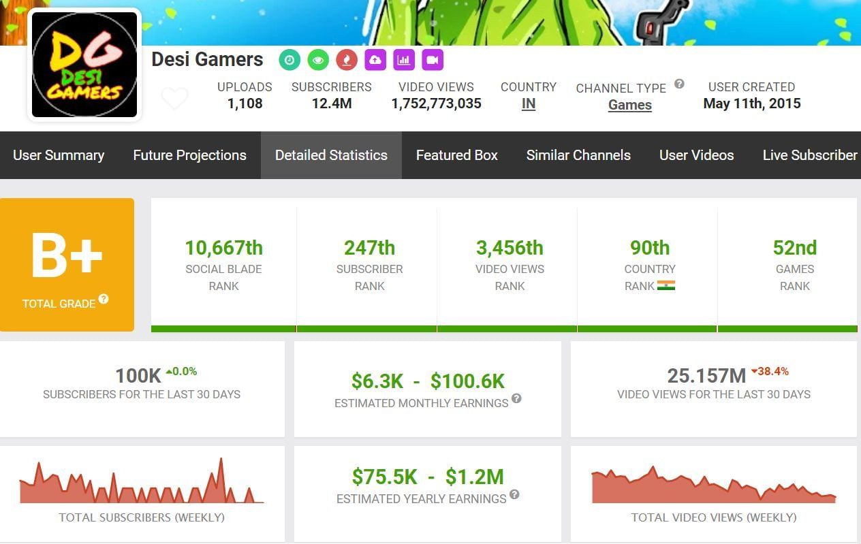Click the help icon beside Channel Type
Viewport: 861px width, 544px height.
click(679, 84)
